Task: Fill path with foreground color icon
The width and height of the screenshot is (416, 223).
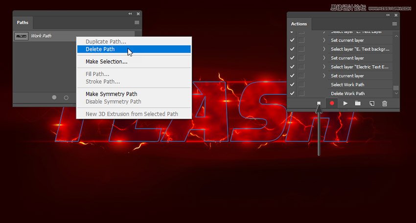Action: pyautogui.click(x=54, y=97)
